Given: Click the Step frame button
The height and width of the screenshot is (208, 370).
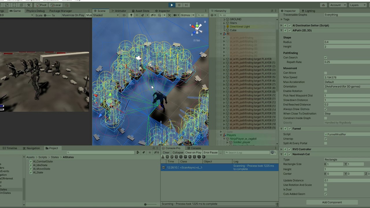Looking at the screenshot, I should [186, 5].
